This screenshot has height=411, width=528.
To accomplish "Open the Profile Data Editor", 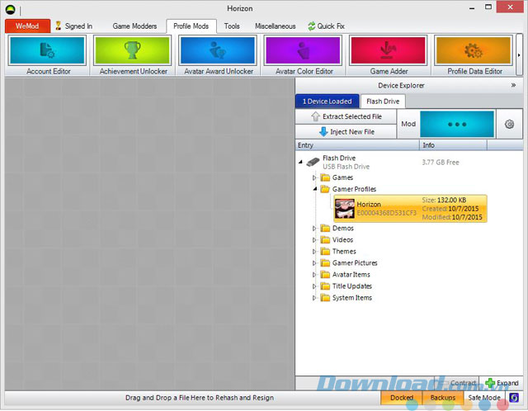I will 474,50.
